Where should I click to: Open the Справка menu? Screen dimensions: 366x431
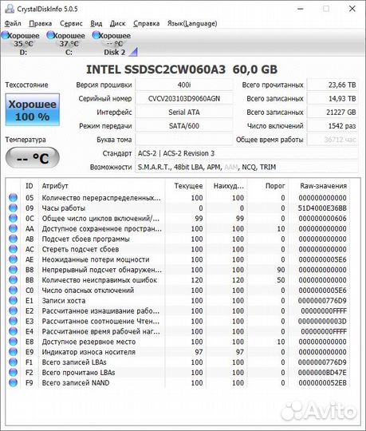coord(147,24)
